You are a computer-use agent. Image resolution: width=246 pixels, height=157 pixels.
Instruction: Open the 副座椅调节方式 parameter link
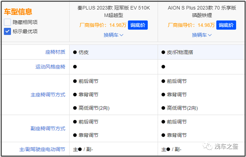pyautogui.click(x=48, y=129)
